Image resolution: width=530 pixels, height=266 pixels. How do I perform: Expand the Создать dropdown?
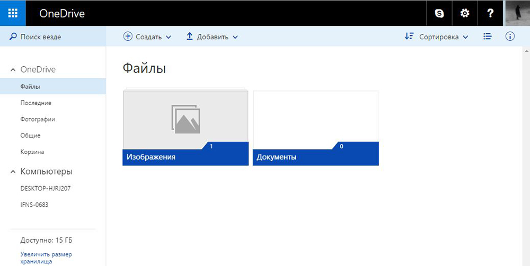coord(147,37)
